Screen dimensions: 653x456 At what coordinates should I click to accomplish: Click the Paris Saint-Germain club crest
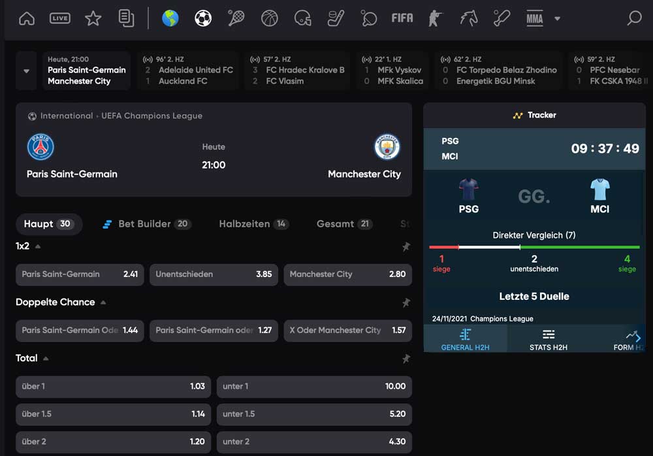tap(40, 147)
